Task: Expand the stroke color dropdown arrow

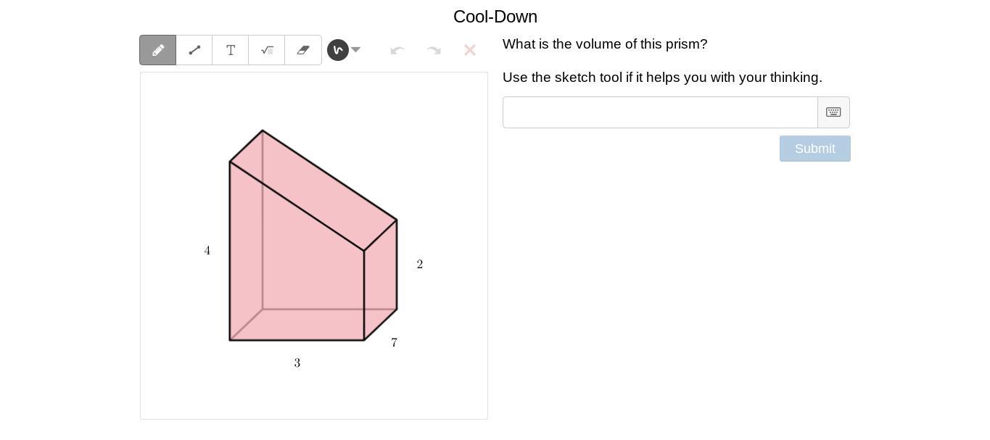Action: click(x=356, y=50)
